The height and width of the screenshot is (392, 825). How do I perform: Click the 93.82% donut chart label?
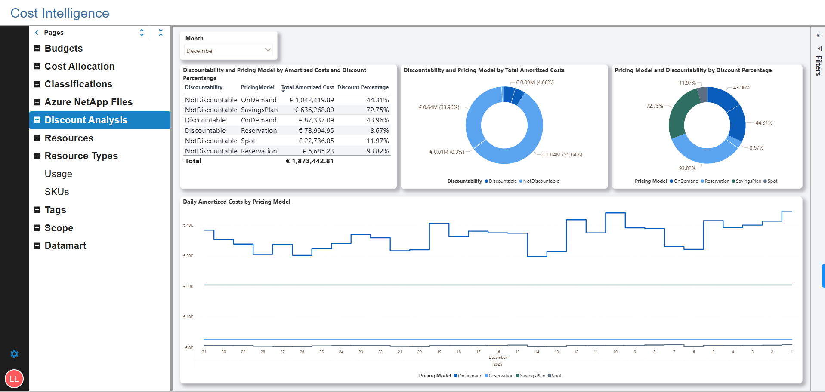[x=687, y=168]
